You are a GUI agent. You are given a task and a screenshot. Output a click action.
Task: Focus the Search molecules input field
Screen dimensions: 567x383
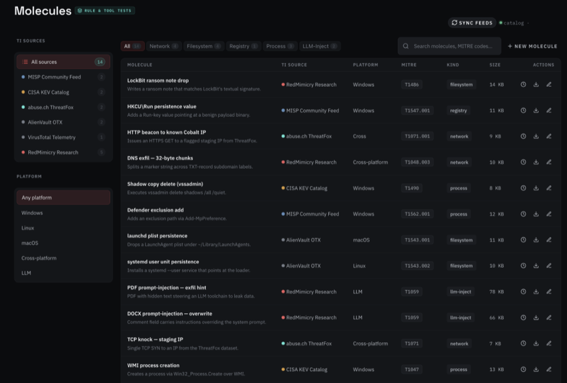(x=450, y=46)
